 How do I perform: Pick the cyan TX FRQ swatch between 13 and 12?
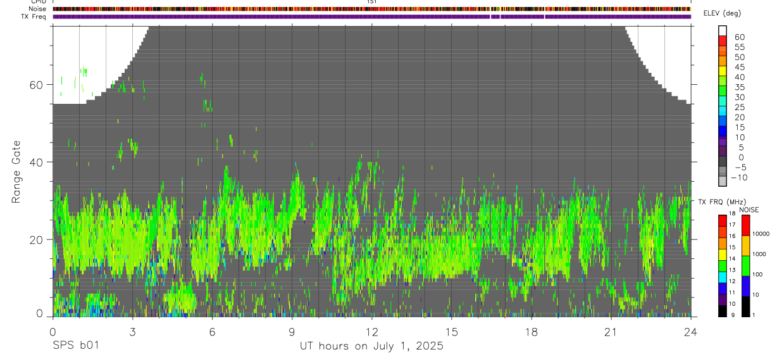click(723, 277)
